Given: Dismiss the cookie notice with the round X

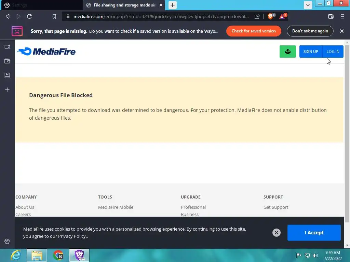Looking at the screenshot, I should coord(276,233).
